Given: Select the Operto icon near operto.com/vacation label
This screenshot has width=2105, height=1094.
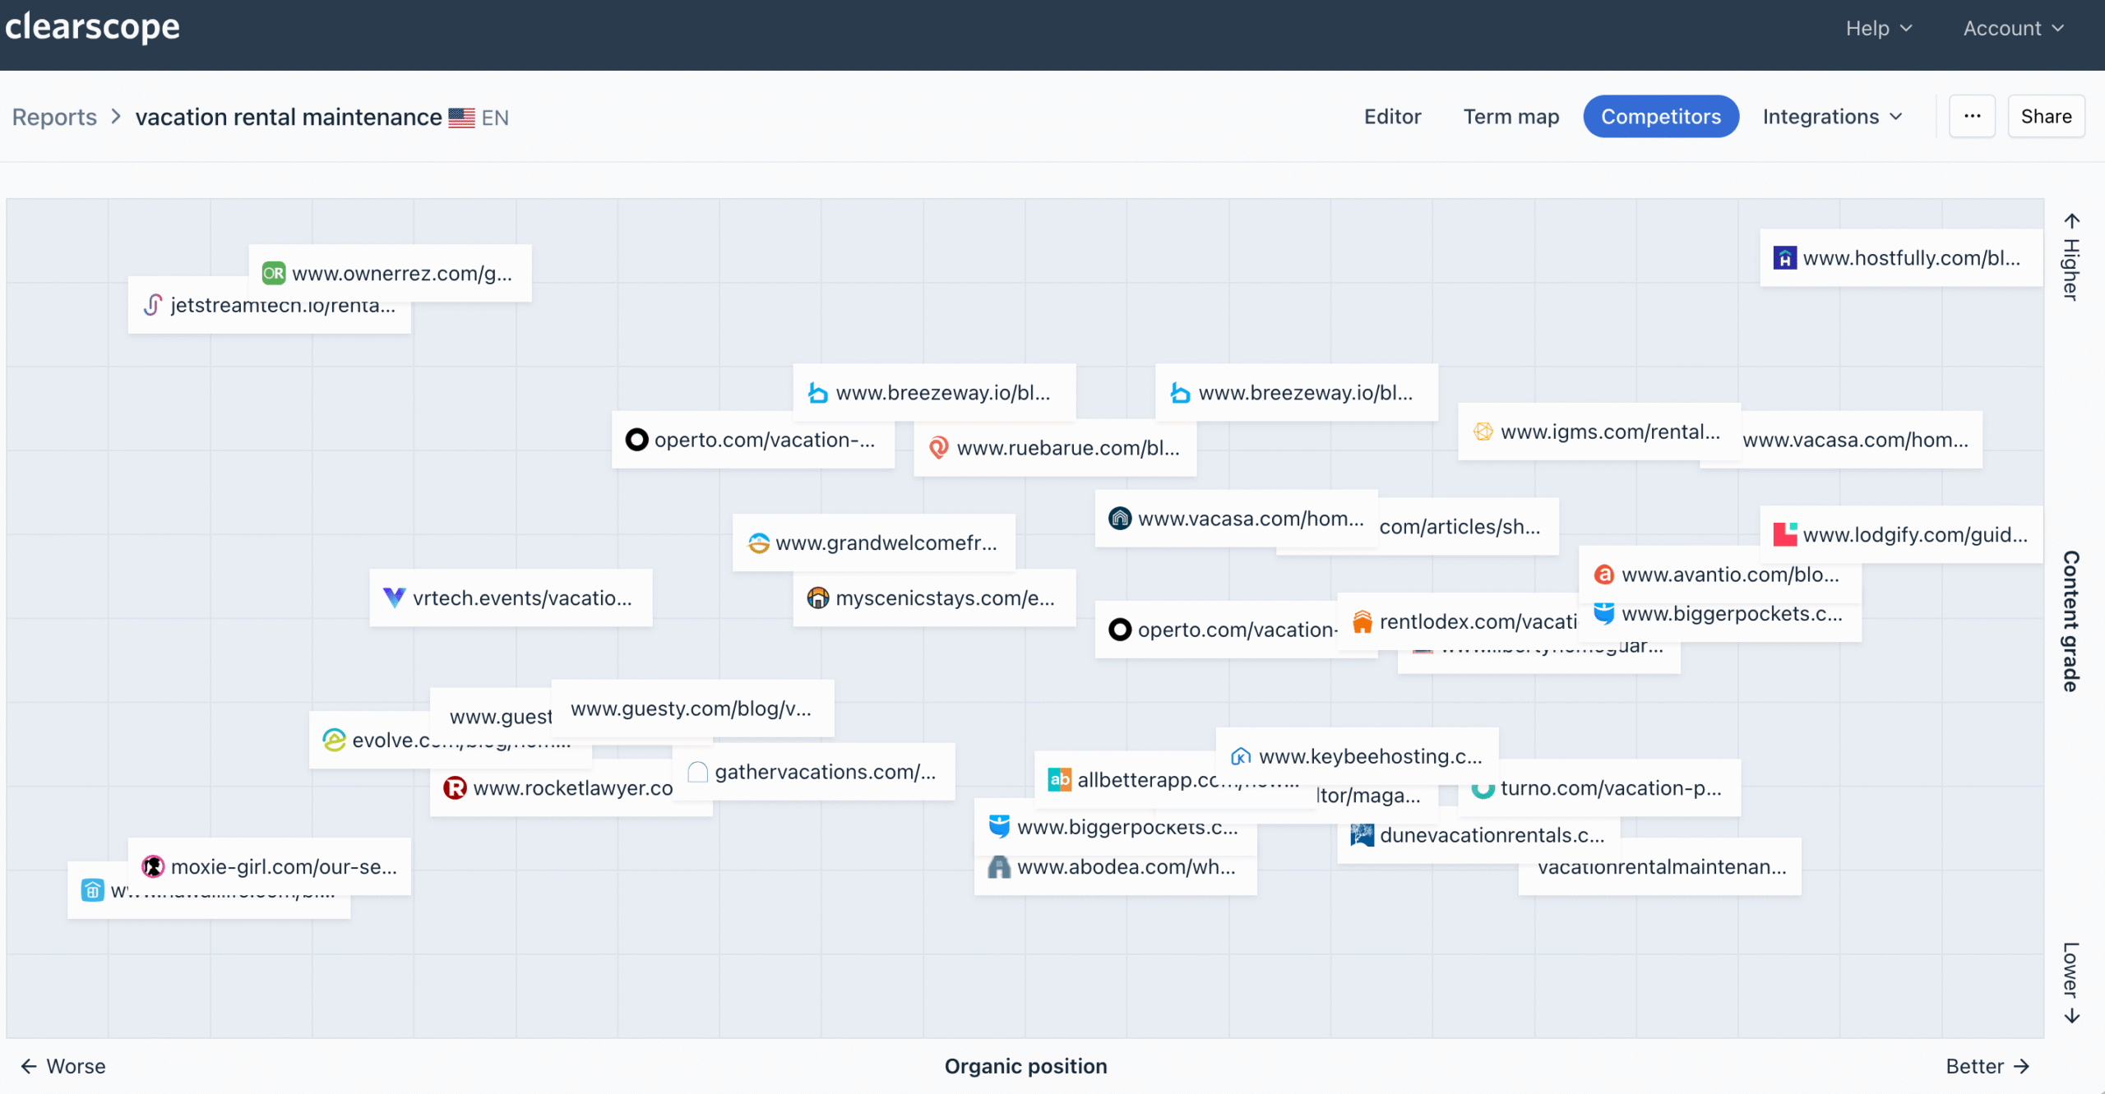Looking at the screenshot, I should 636,440.
